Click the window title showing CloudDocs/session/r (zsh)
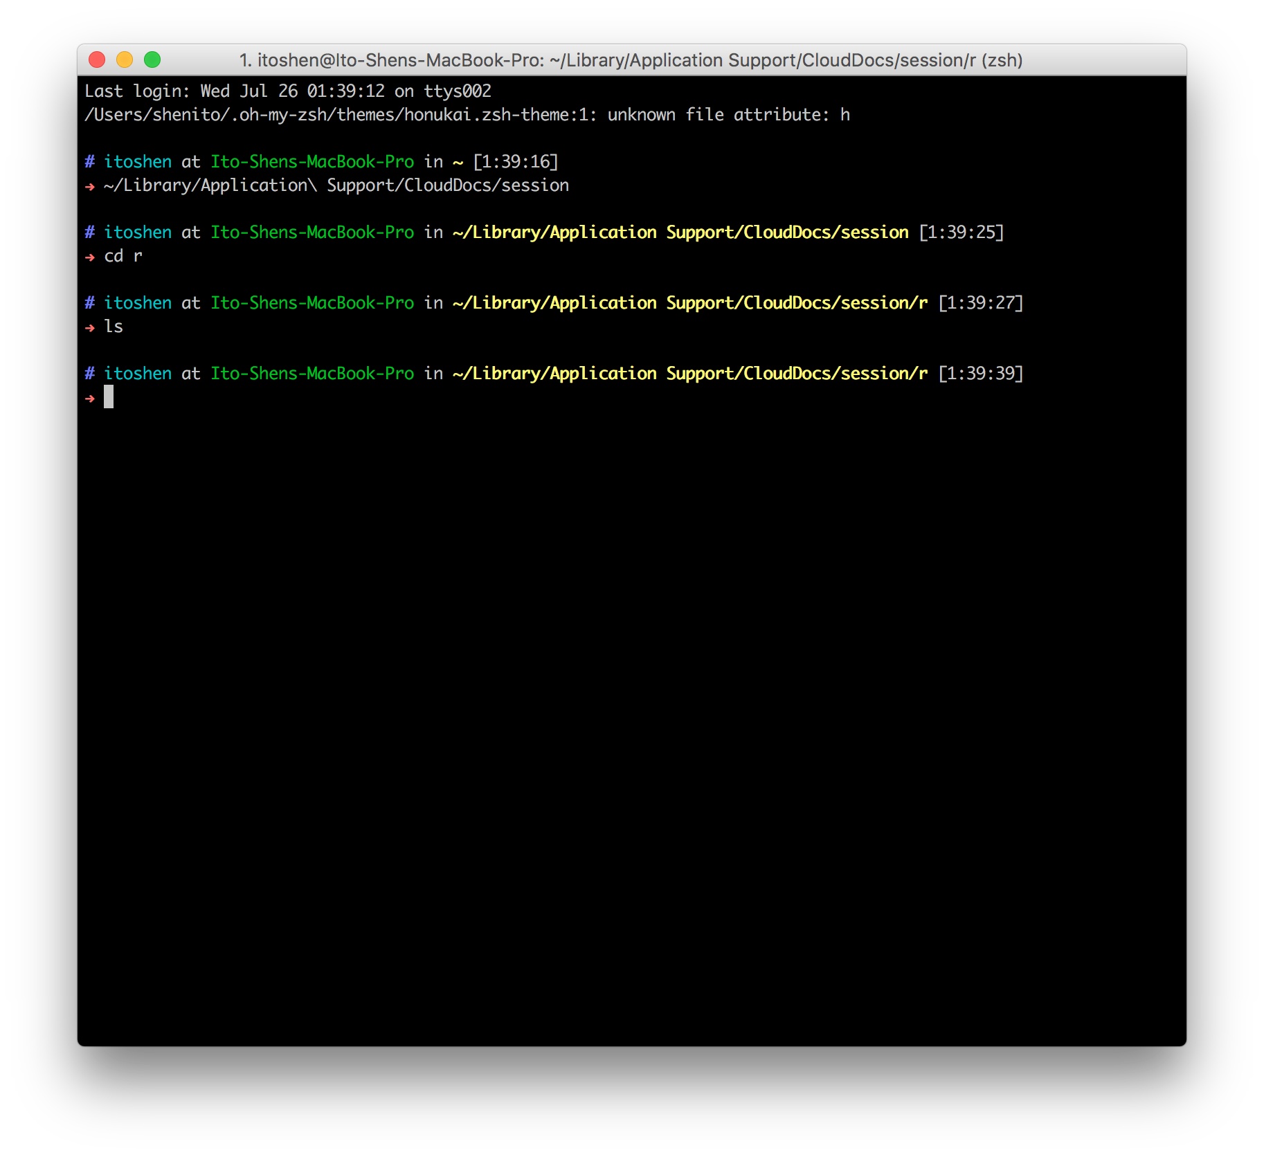 click(x=631, y=60)
